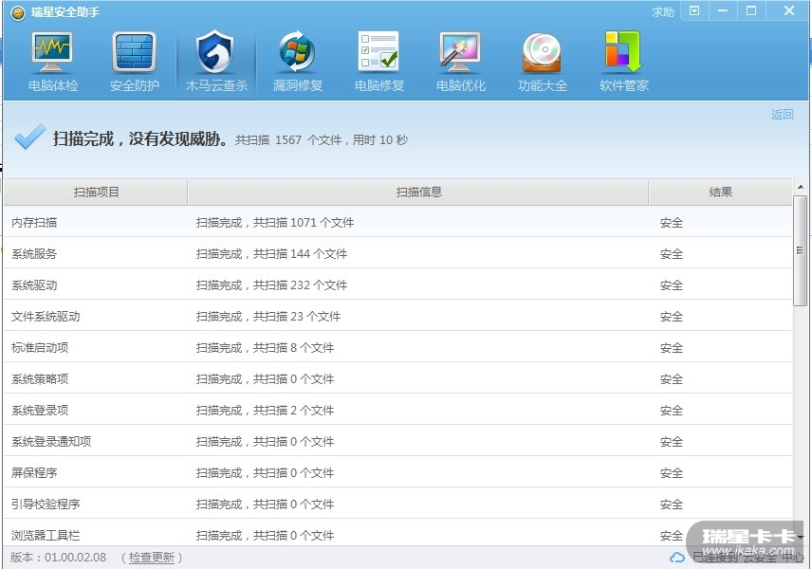
Task: Click the 瑞星安全助手 title bar logo
Action: click(x=18, y=12)
